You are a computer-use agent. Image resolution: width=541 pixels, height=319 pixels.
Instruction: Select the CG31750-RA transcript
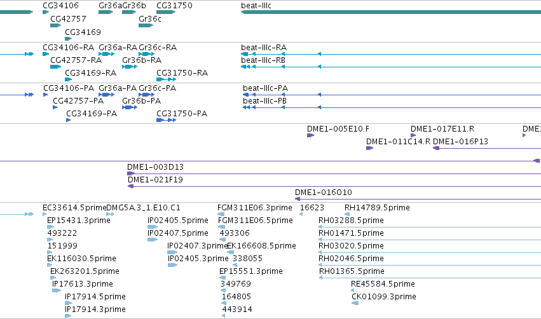[167, 79]
